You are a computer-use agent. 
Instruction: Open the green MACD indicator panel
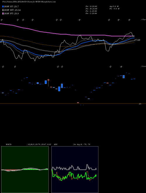point(25,170)
